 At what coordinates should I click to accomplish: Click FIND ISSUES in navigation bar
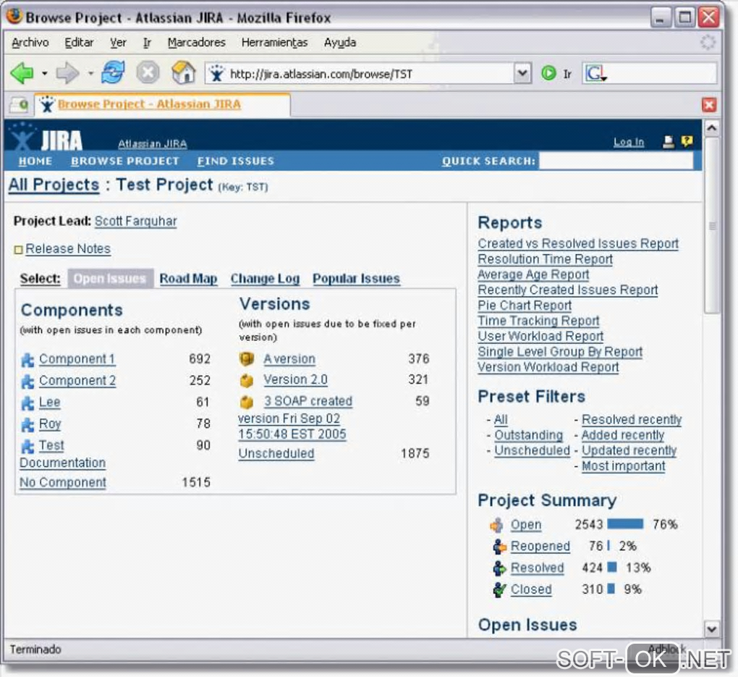pyautogui.click(x=235, y=161)
